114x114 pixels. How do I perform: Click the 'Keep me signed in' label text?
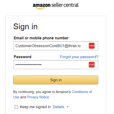[36, 107]
